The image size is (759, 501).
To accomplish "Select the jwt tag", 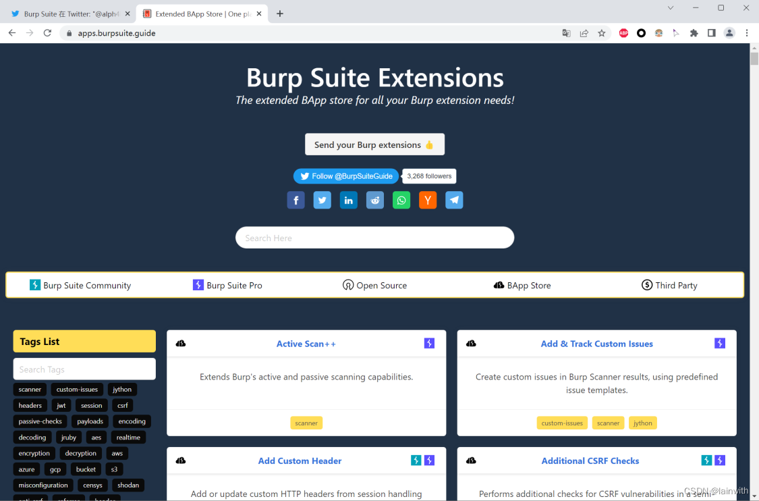I will click(x=61, y=405).
